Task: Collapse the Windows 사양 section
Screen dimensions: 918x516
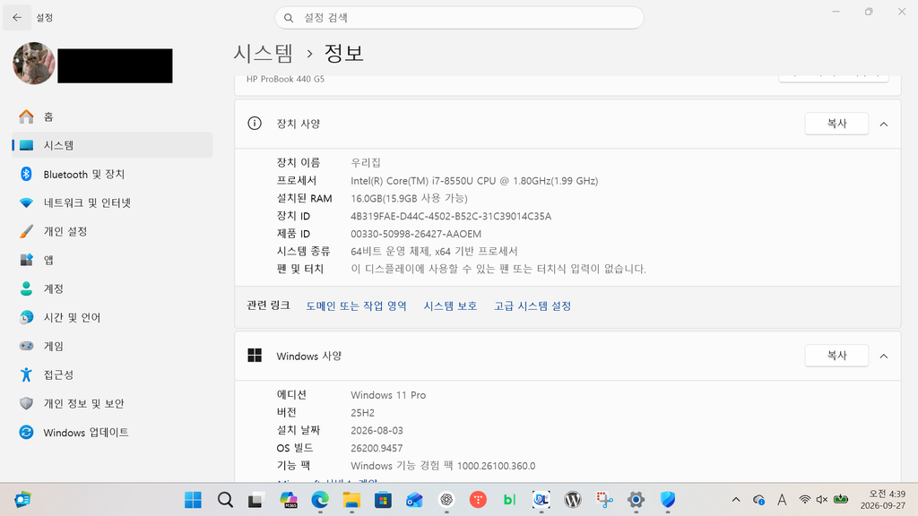Action: pos(883,356)
